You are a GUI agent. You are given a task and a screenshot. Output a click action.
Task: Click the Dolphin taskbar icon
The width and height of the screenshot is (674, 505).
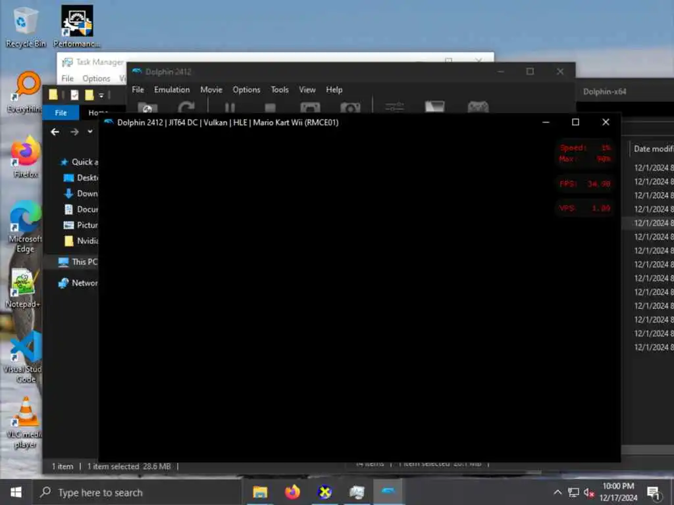click(388, 492)
